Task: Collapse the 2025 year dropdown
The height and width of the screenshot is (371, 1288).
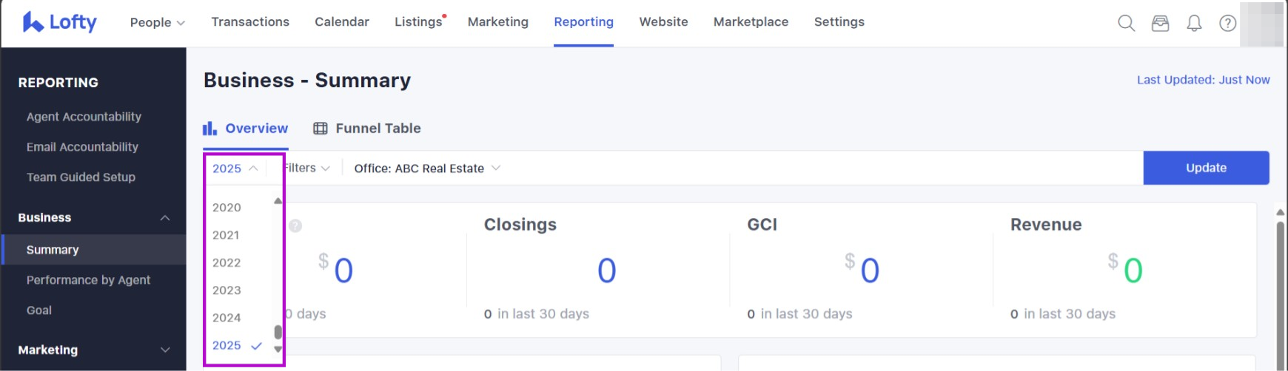Action: click(235, 169)
